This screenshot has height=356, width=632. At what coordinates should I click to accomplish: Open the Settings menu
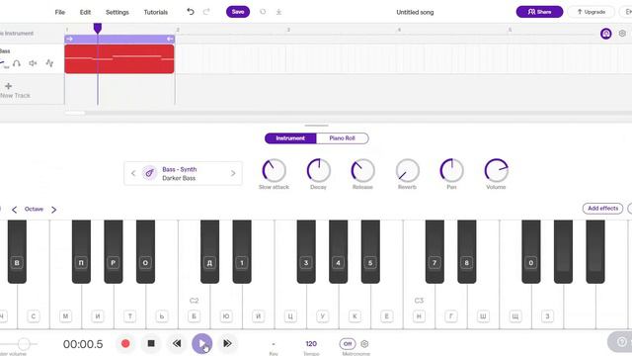pos(118,12)
